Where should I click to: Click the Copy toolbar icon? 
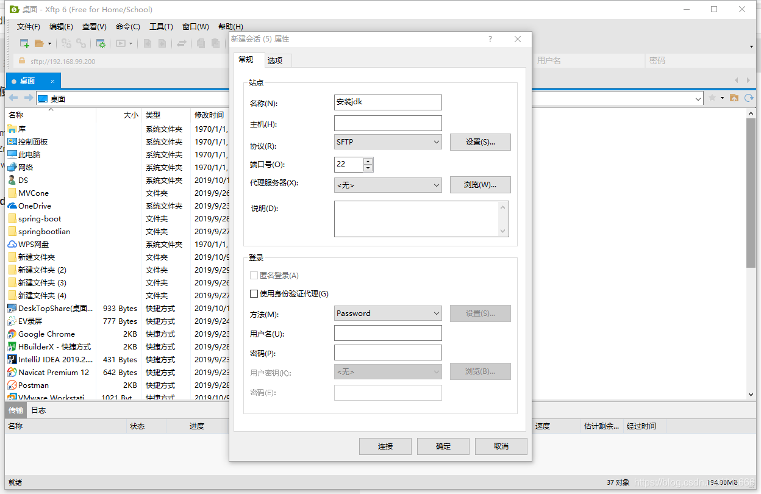coord(201,43)
